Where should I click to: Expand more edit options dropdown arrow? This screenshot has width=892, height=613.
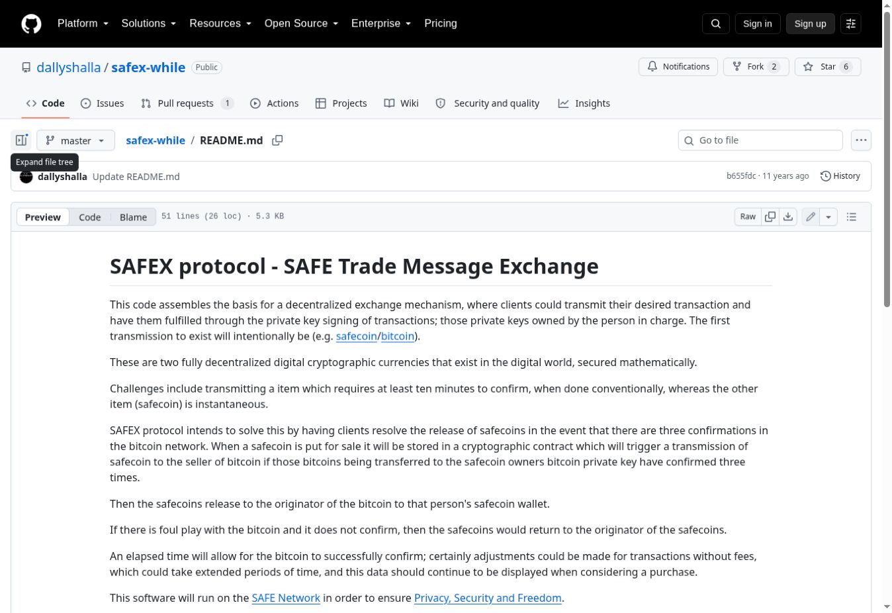828,216
